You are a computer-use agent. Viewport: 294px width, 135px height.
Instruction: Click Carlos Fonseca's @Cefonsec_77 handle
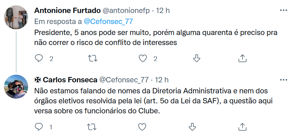(x=124, y=80)
